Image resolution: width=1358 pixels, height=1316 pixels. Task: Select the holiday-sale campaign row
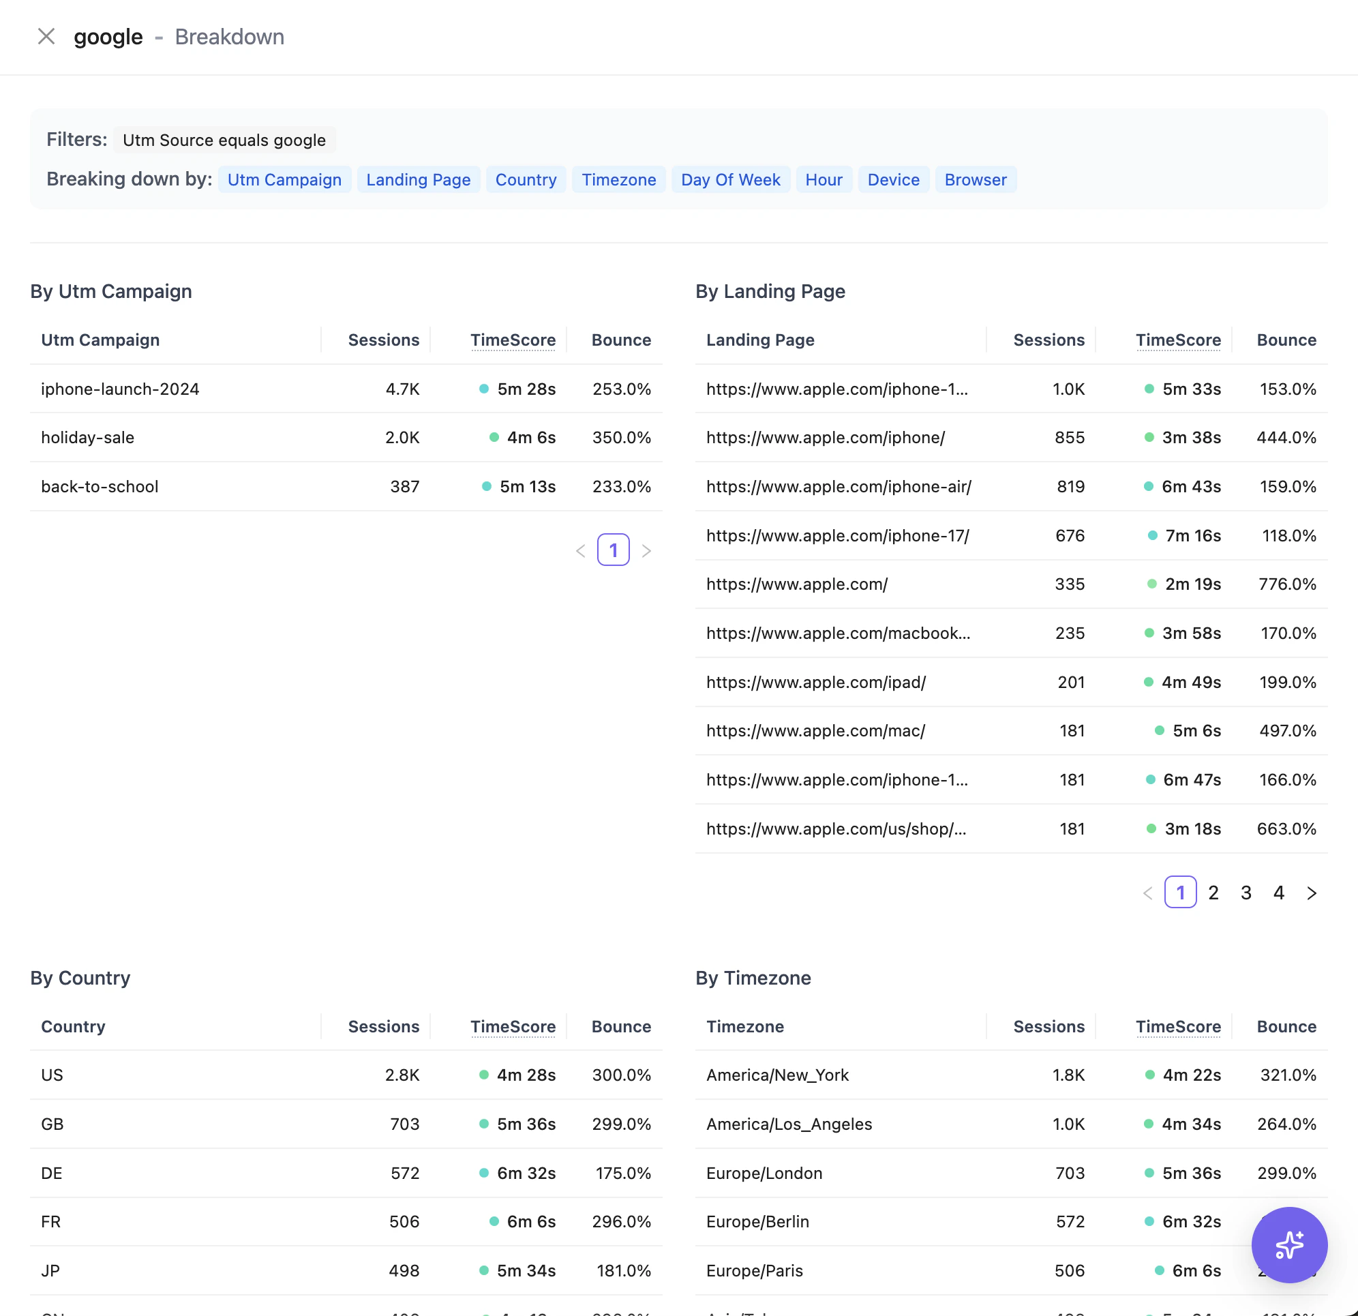[x=346, y=437]
